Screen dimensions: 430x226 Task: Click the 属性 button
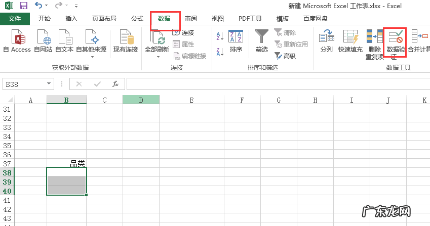[183, 44]
